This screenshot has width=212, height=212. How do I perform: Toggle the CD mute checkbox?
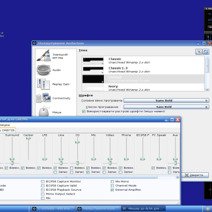(x=72, y=168)
